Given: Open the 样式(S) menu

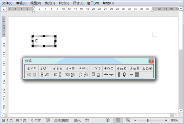Looking at the screenshot, I should (64, 3).
